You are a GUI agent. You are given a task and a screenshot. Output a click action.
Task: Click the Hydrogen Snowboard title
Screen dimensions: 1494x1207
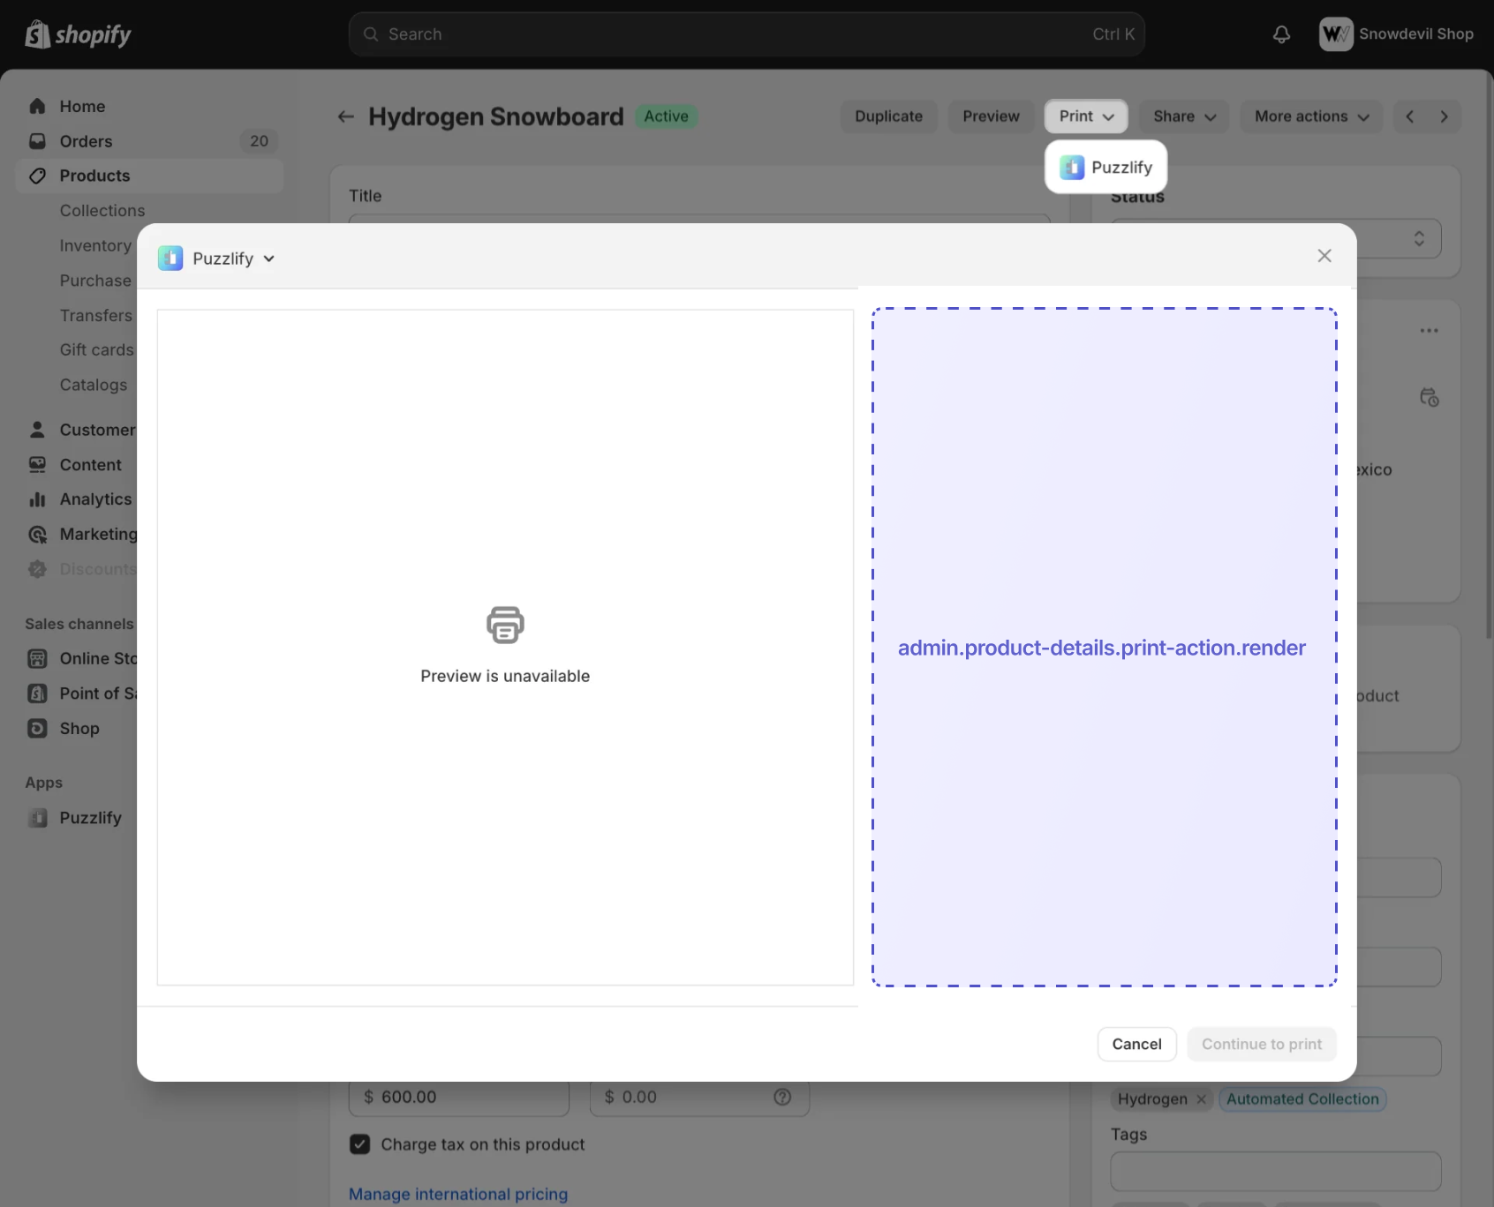pyautogui.click(x=496, y=116)
